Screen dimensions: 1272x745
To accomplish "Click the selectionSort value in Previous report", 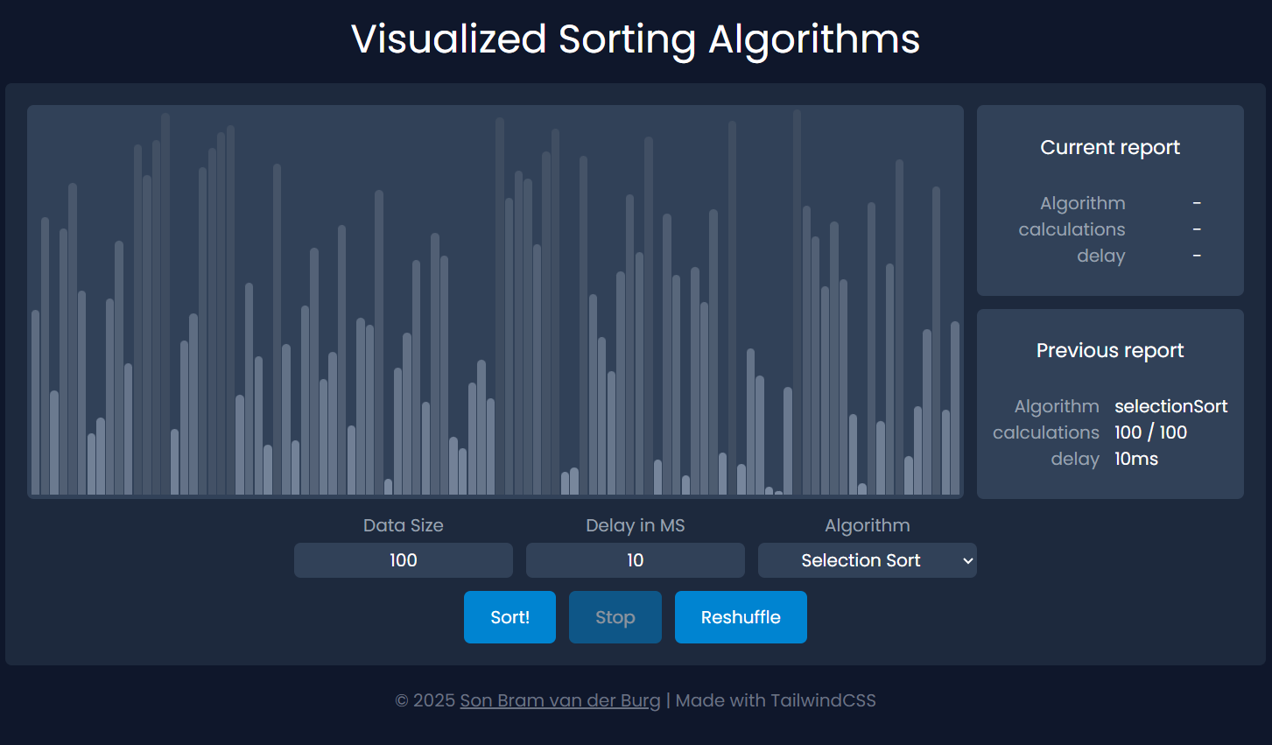I will 1170,406.
